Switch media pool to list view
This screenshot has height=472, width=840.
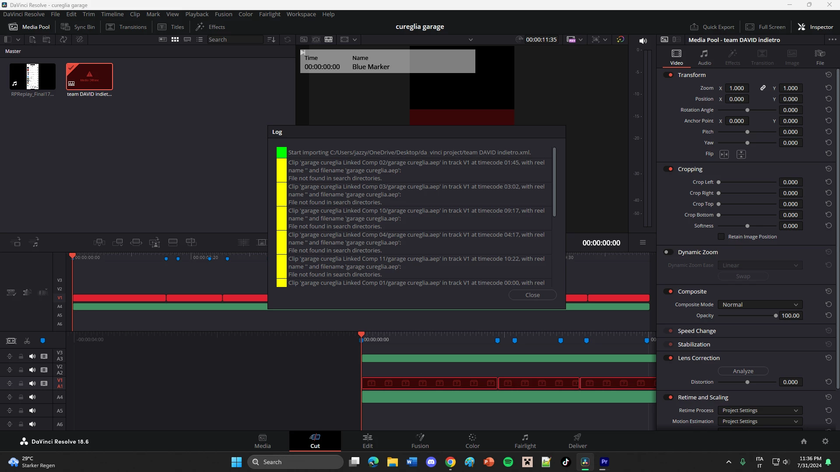point(200,39)
